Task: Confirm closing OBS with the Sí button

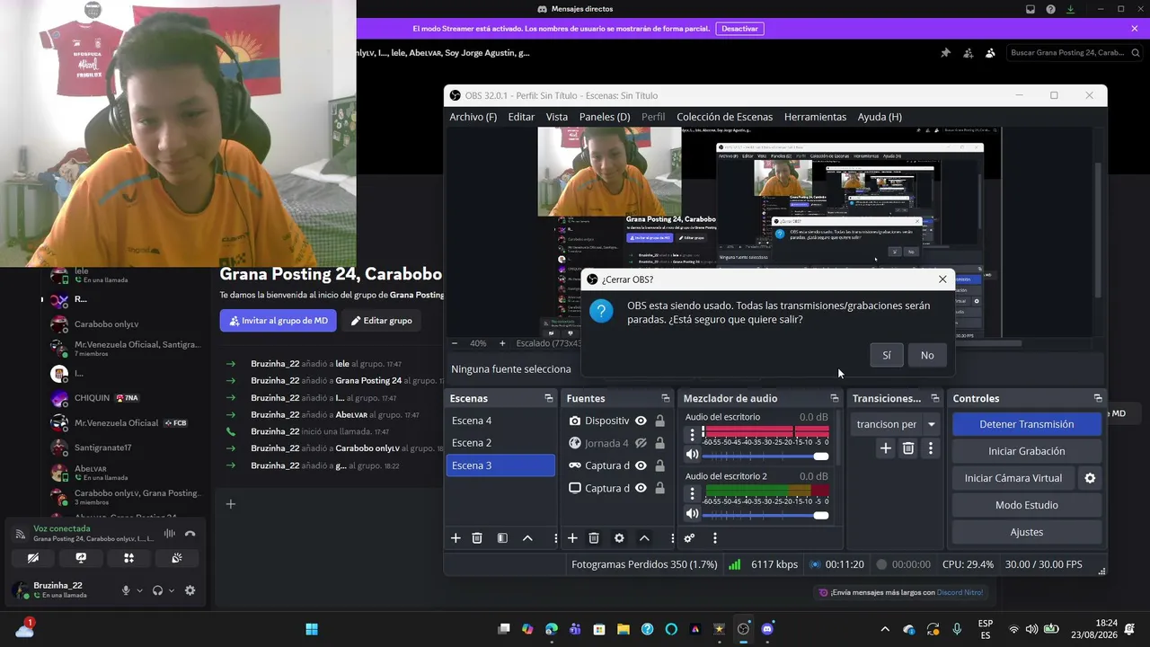Action: coord(887,355)
